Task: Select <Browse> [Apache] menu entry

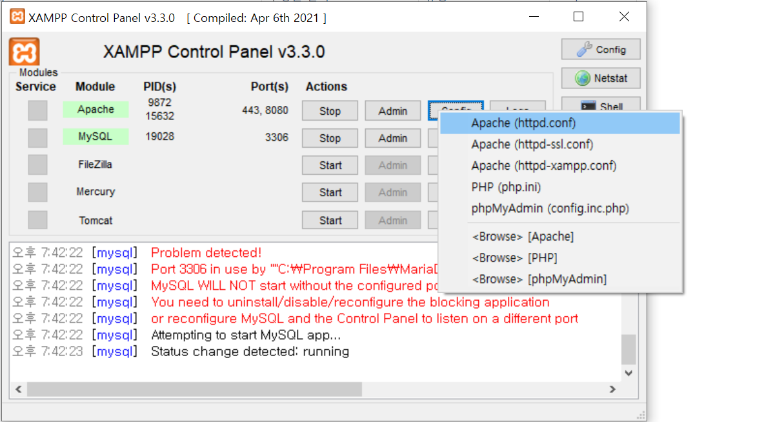Action: click(x=560, y=236)
